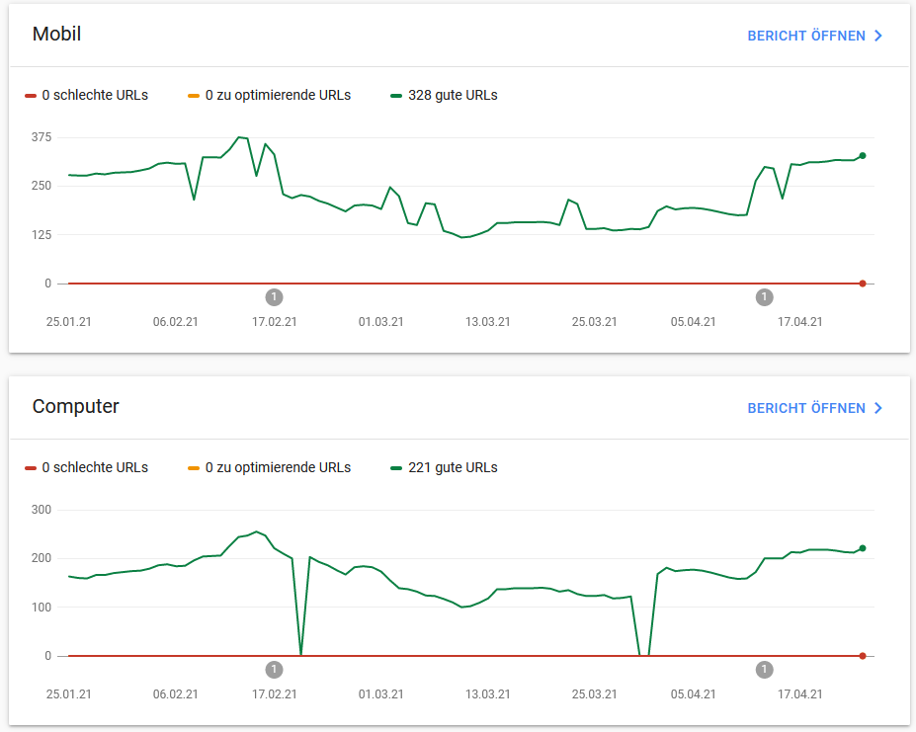Image resolution: width=916 pixels, height=732 pixels.
Task: Click the red legend swatch in the Computer card
Action: coord(31,467)
